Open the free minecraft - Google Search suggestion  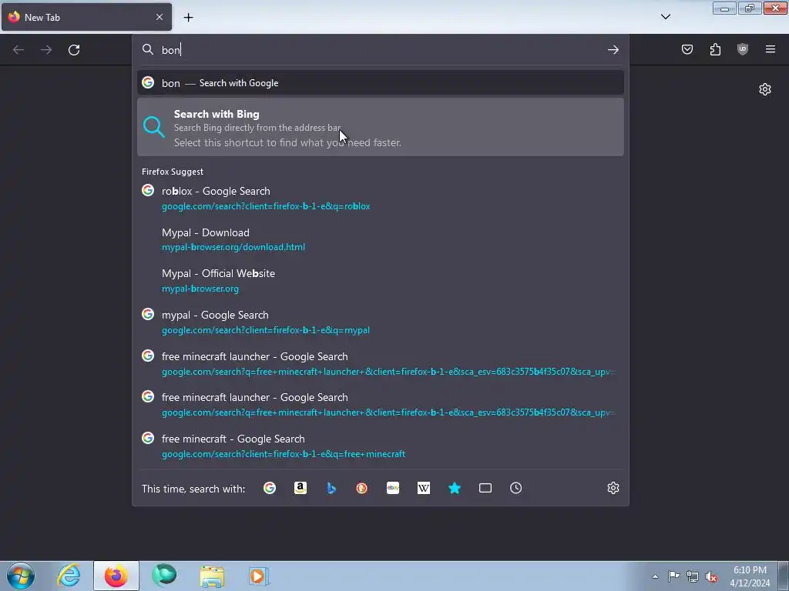coord(381,446)
